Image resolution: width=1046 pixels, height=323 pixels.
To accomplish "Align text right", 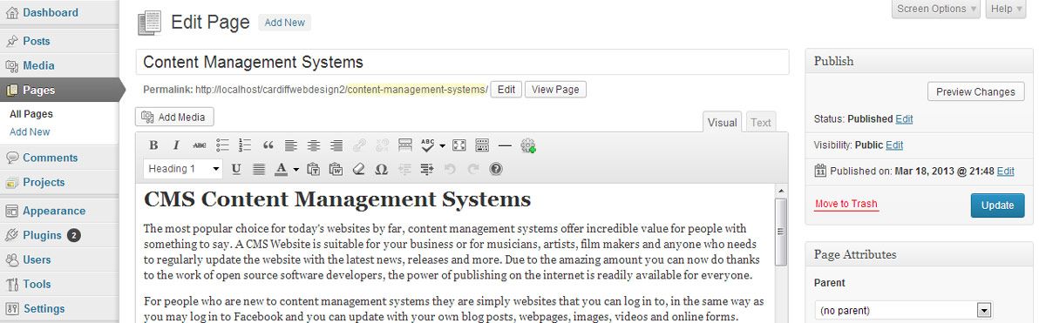I will click(x=336, y=145).
